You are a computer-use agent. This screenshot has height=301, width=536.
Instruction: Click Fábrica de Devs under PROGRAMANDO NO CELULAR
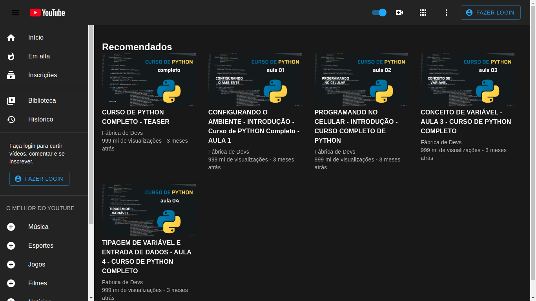(335, 152)
